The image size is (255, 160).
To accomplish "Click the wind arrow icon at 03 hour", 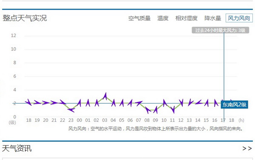I will (105, 96).
